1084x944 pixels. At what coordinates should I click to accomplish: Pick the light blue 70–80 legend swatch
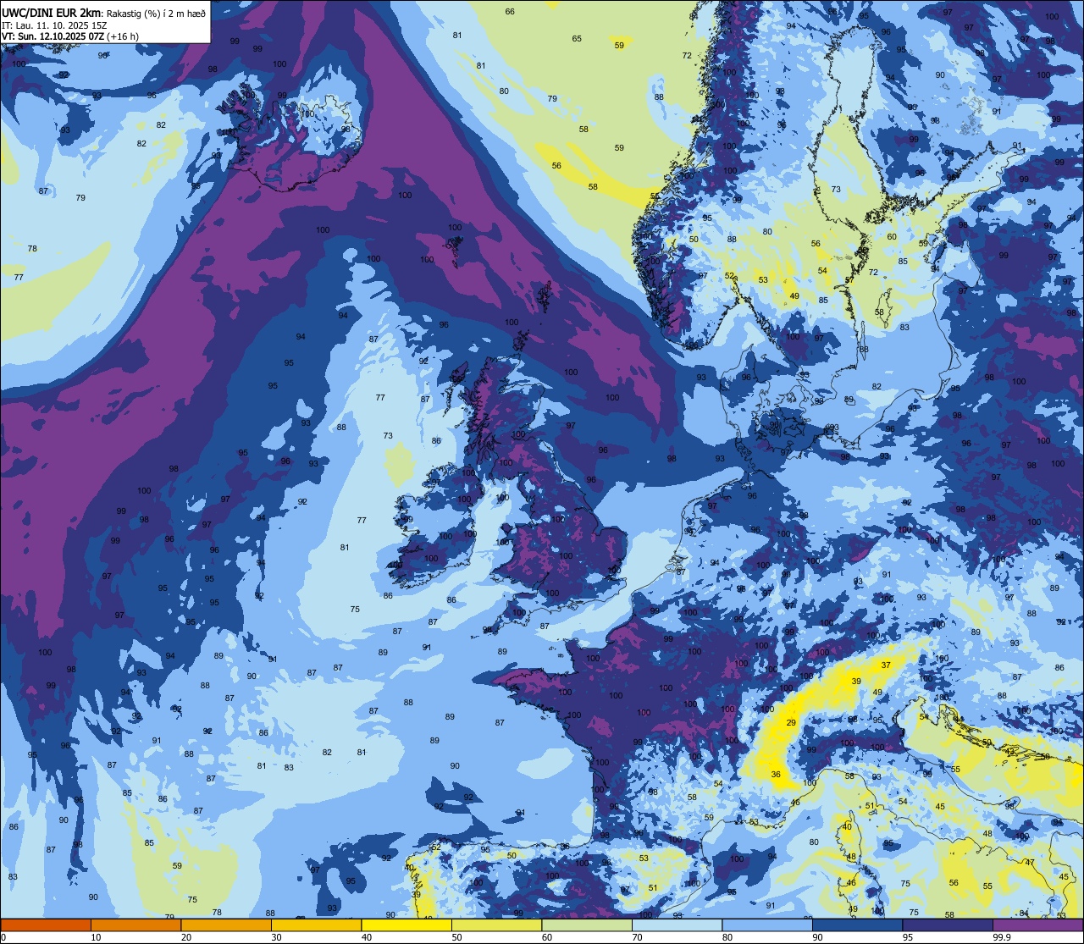tap(677, 925)
